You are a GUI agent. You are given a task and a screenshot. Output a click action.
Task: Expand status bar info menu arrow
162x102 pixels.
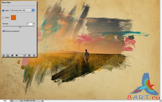click(x=43, y=101)
